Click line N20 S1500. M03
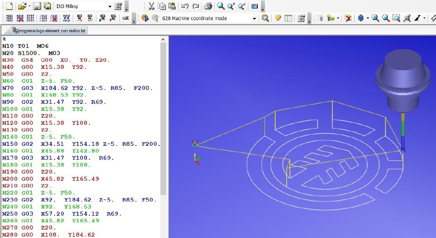This screenshot has width=436, height=238. (31, 53)
